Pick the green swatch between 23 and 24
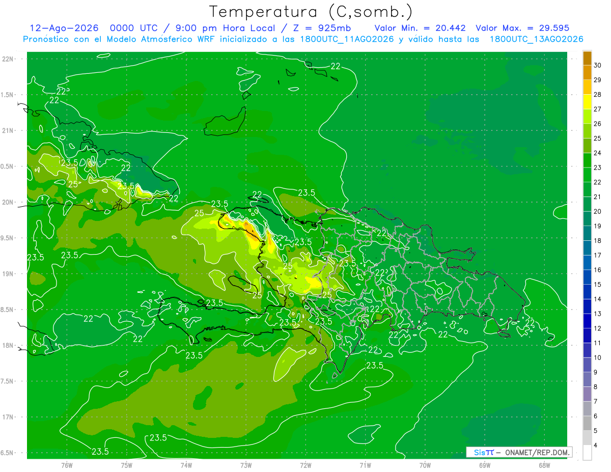 (x=587, y=161)
